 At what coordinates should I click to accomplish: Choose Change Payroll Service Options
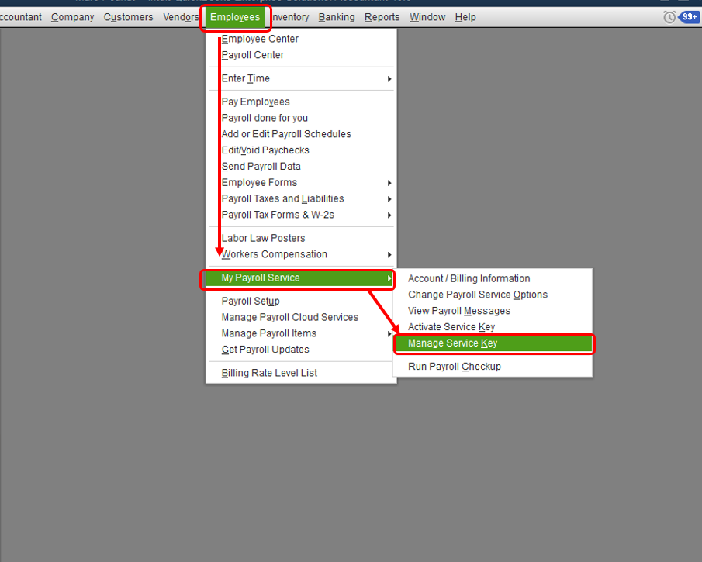pos(493,295)
